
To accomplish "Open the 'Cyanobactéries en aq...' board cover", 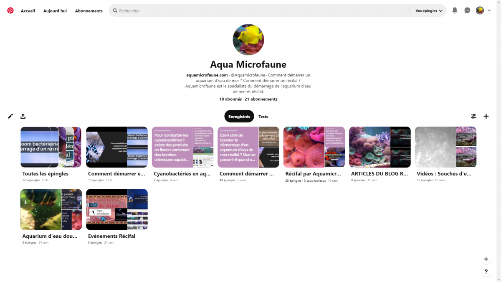I will (182, 147).
